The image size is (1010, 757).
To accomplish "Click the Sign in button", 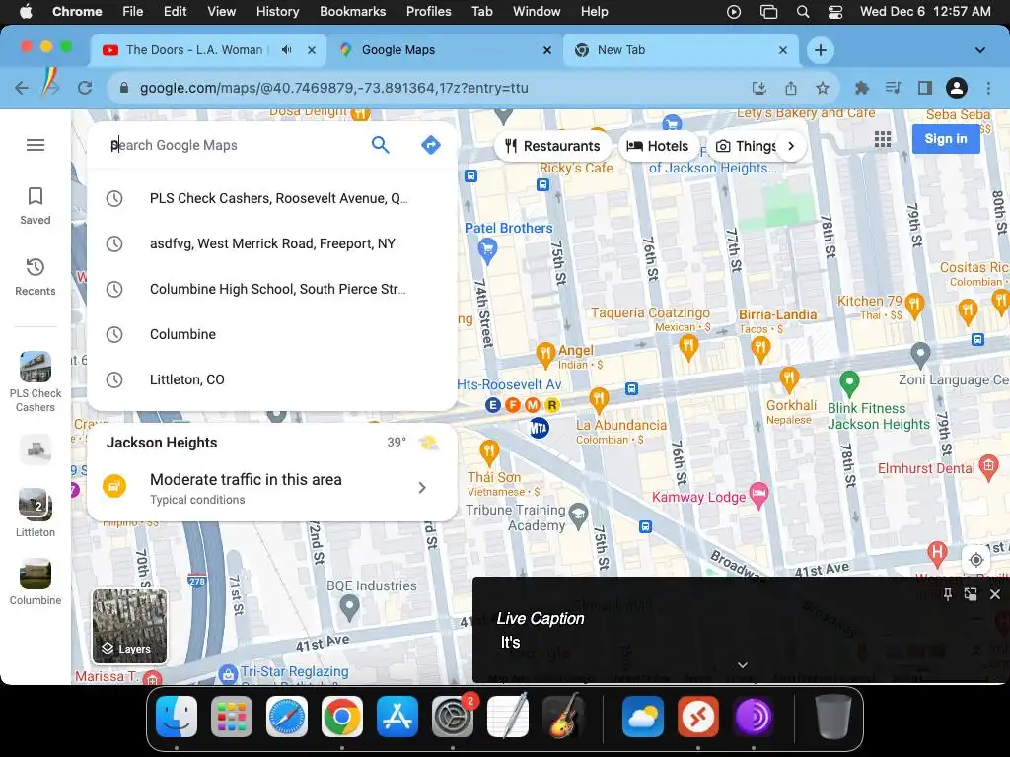I will click(x=946, y=138).
